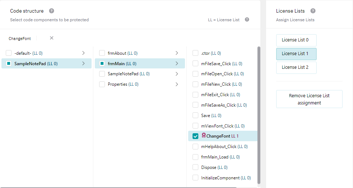Click the help icon beside Code structure
Viewport: 353px width, 188px height.
point(52,11)
